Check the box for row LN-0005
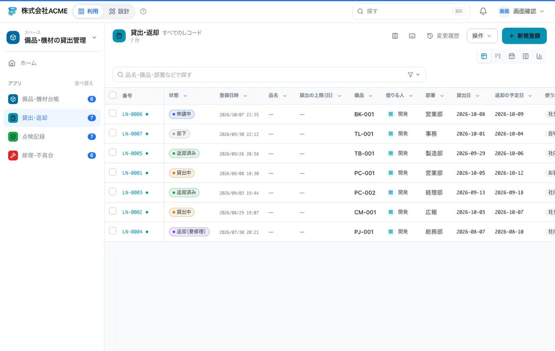The width and height of the screenshot is (555, 351). coord(113,152)
